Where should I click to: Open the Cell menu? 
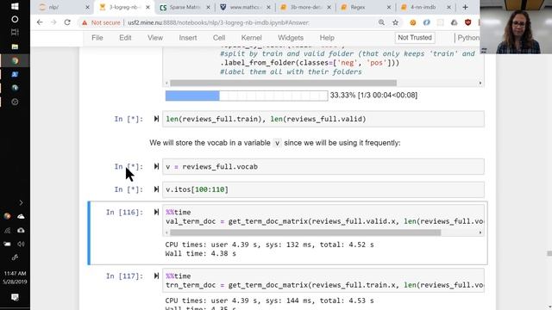218,38
